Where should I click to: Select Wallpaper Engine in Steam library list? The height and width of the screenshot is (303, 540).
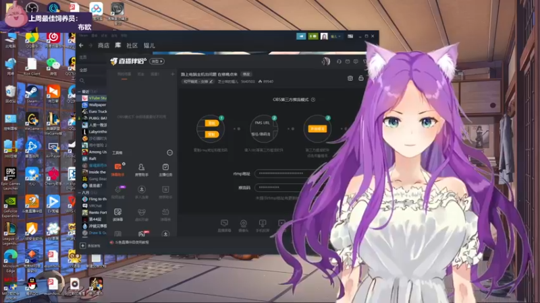[x=94, y=105]
